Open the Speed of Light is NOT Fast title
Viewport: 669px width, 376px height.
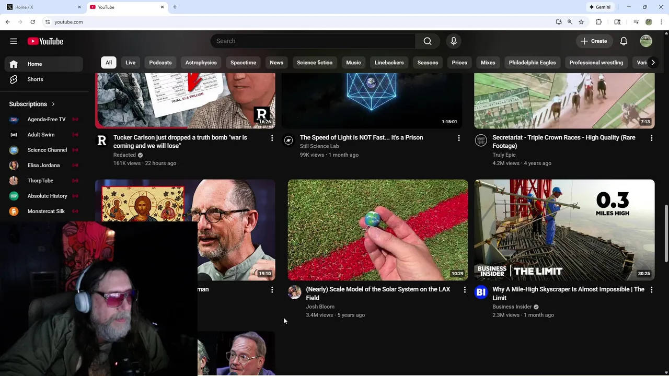point(361,138)
